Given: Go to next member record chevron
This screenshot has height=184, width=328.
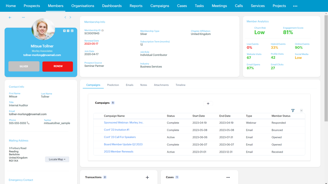Looking at the screenshot, I should (x=70, y=17).
